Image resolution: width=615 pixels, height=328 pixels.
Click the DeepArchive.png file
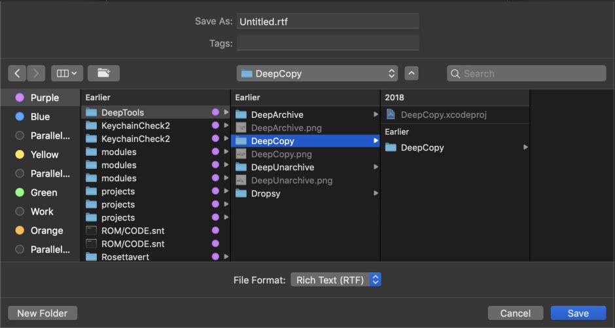(x=306, y=128)
